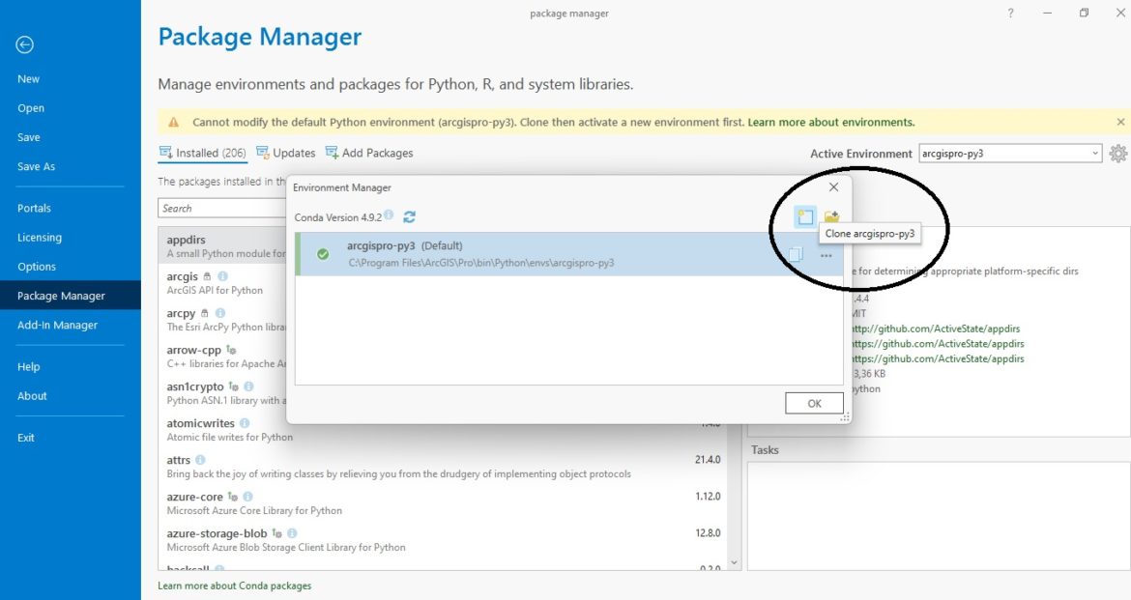
Task: Click the add existing environment folder icon
Action: point(831,216)
